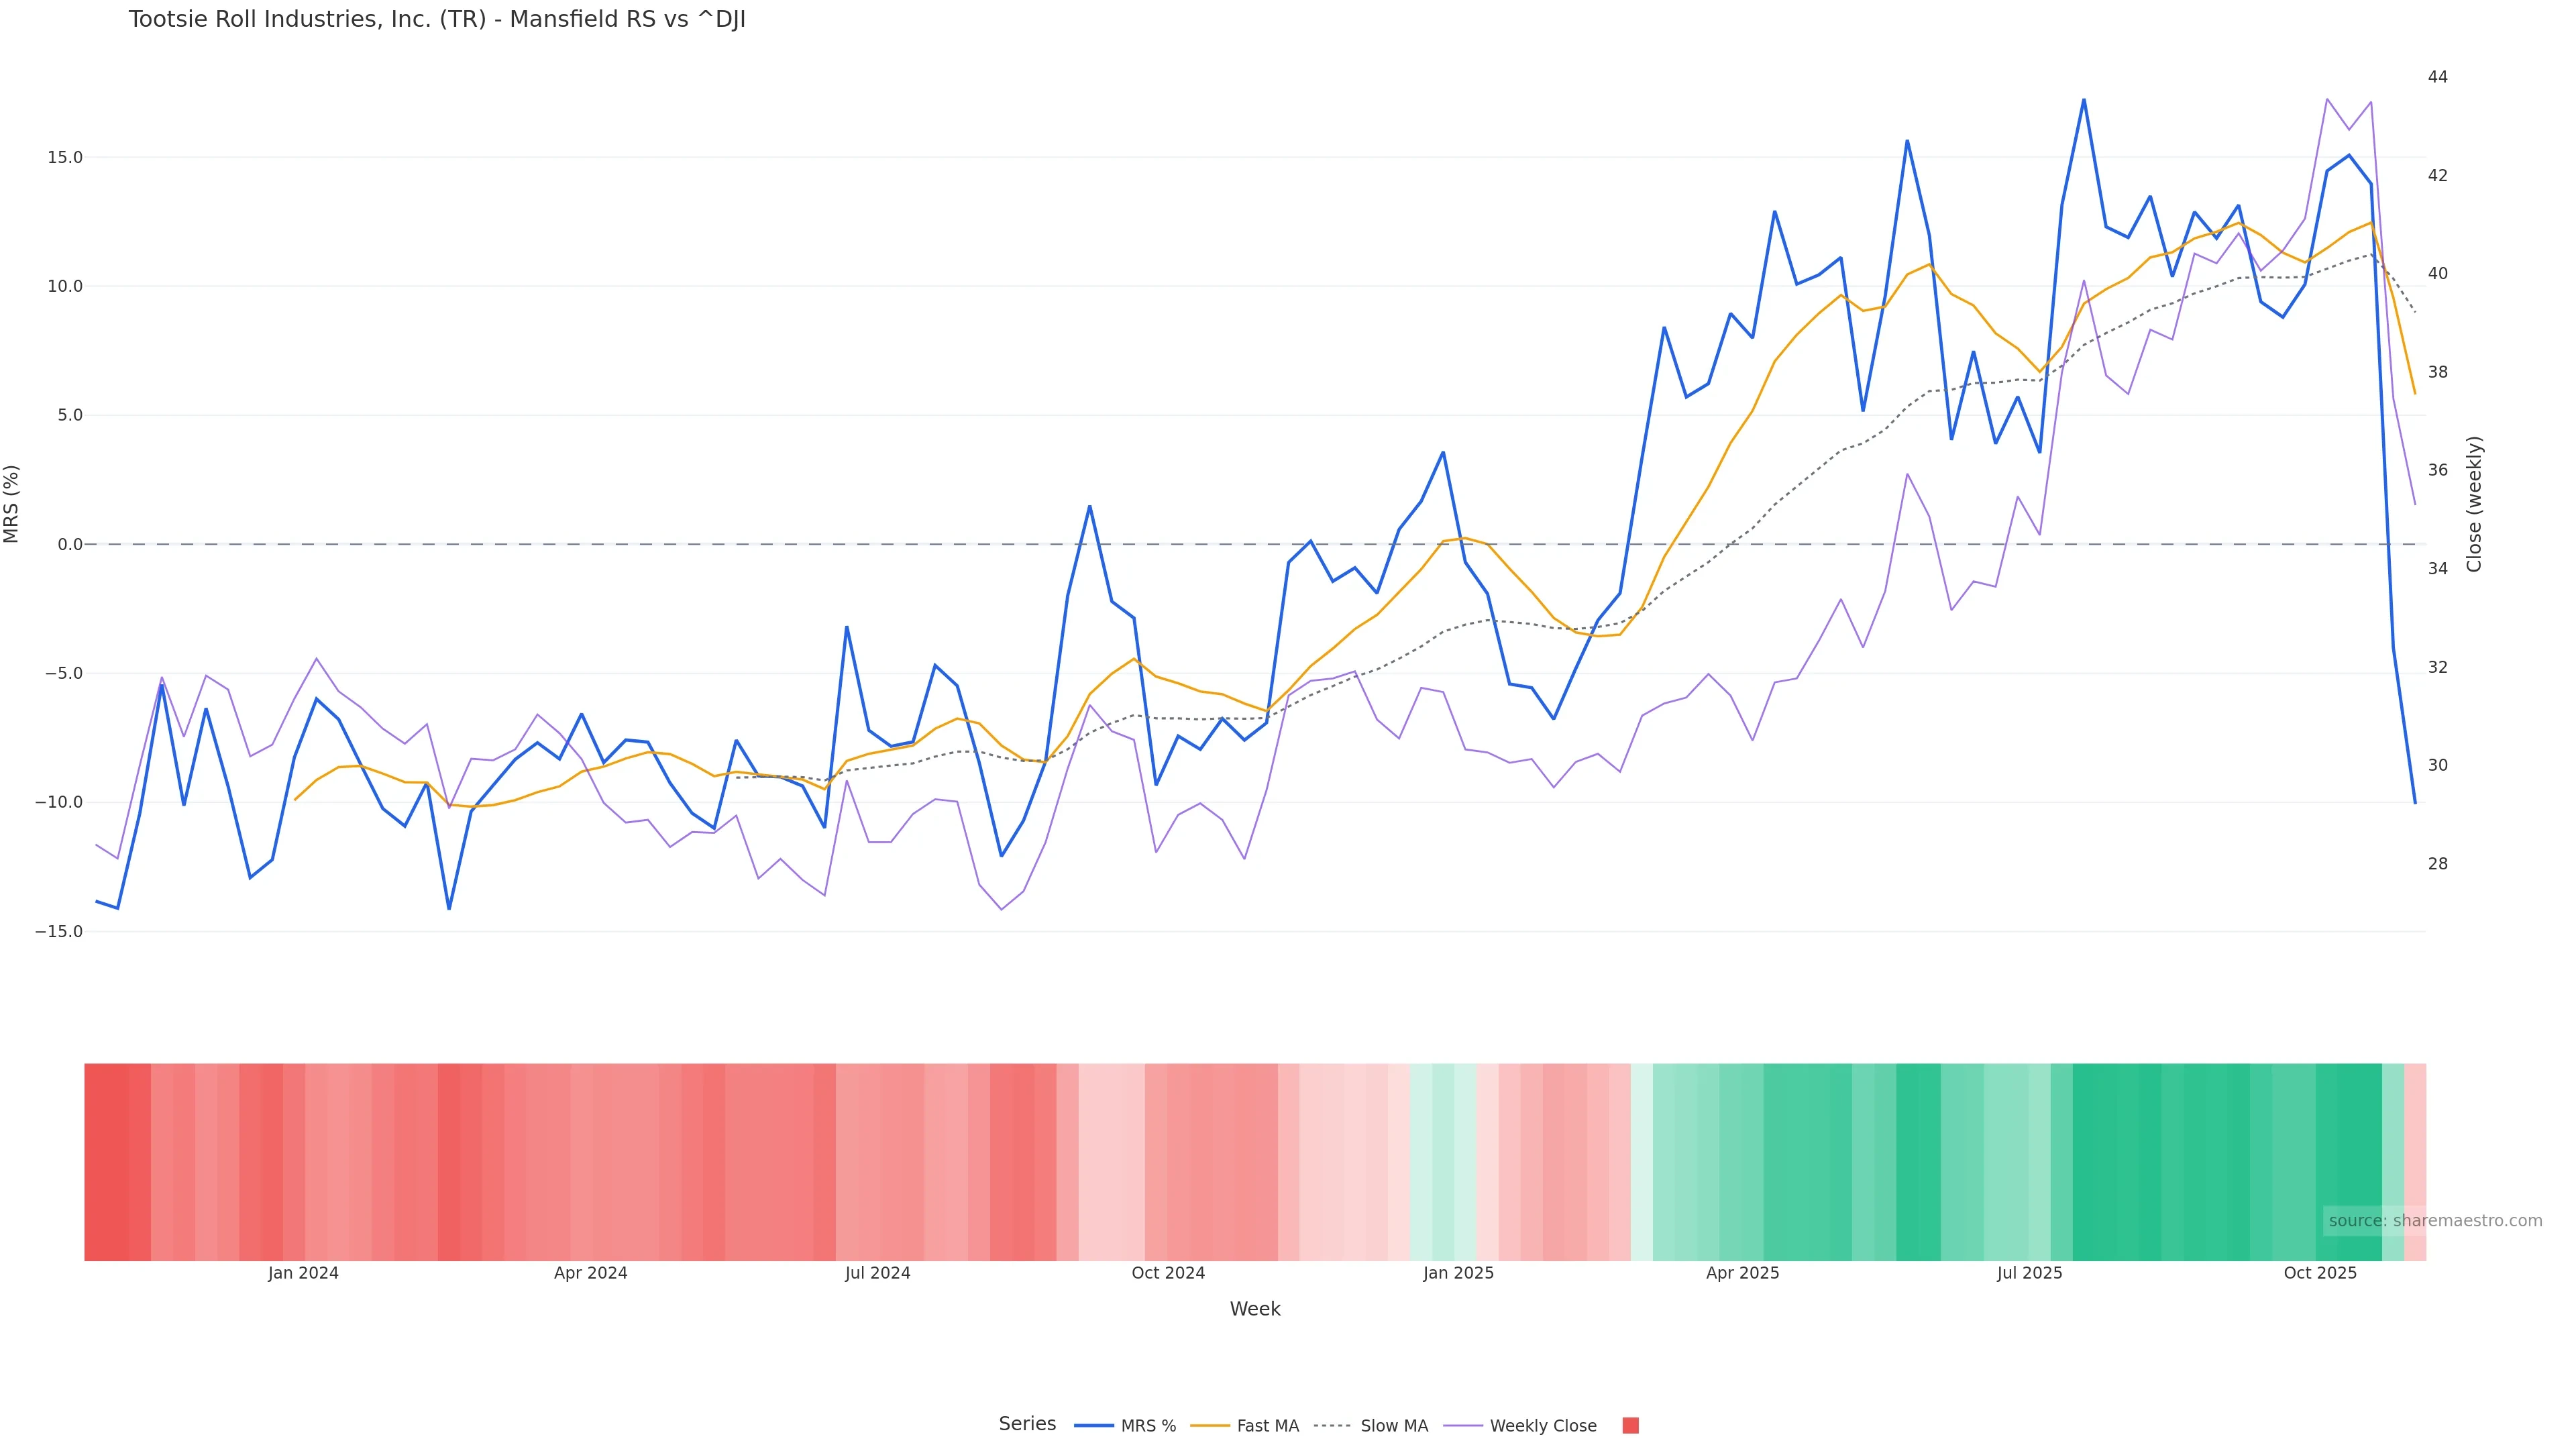This screenshot has height=1449, width=2576.
Task: Click the MRS (%) left axis title
Action: coord(12,504)
